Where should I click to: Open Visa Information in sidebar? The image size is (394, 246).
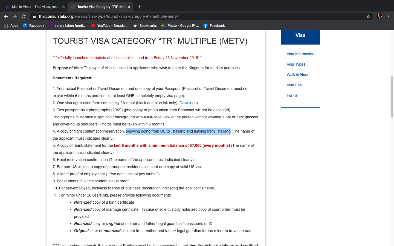coord(300,54)
